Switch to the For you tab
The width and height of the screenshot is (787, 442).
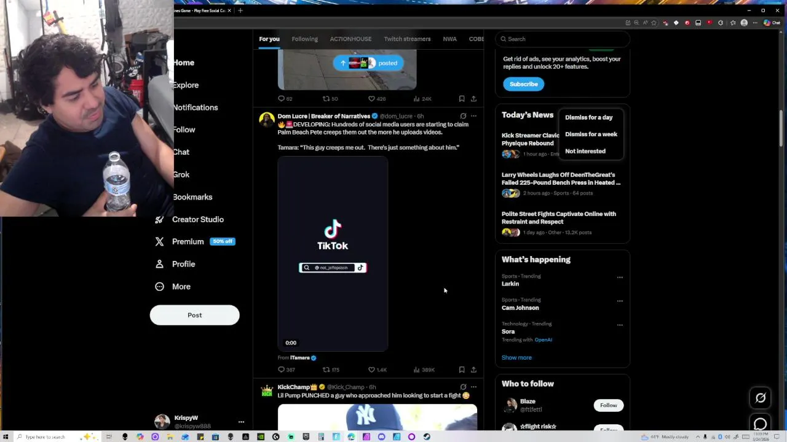pos(269,39)
